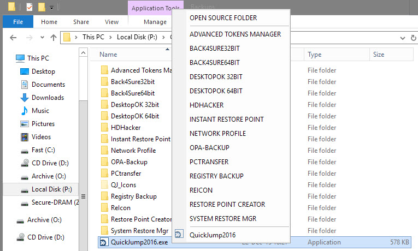
Task: Go up one folder level
Action: (x=54, y=38)
